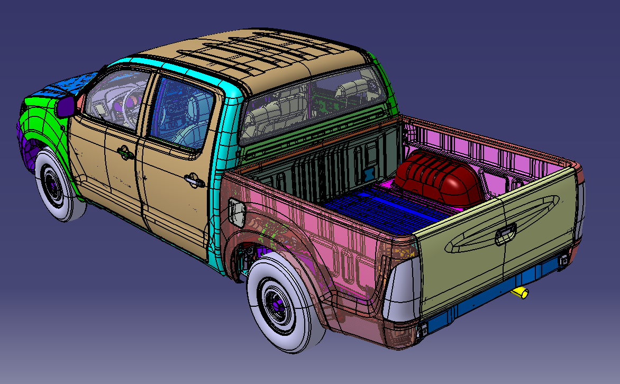The width and height of the screenshot is (620, 384).
Task: Select the front door handle
Action: (125, 152)
